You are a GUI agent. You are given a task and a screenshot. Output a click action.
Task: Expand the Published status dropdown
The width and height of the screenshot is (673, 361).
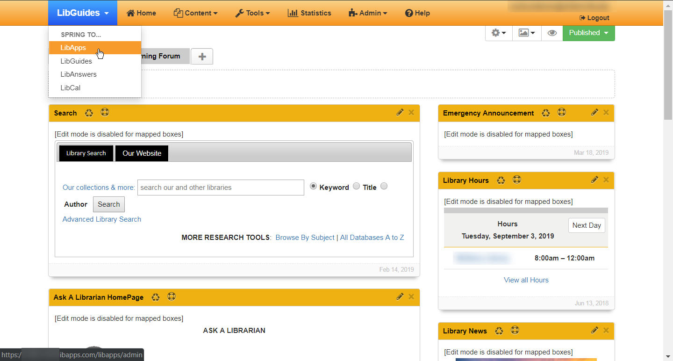pyautogui.click(x=588, y=33)
